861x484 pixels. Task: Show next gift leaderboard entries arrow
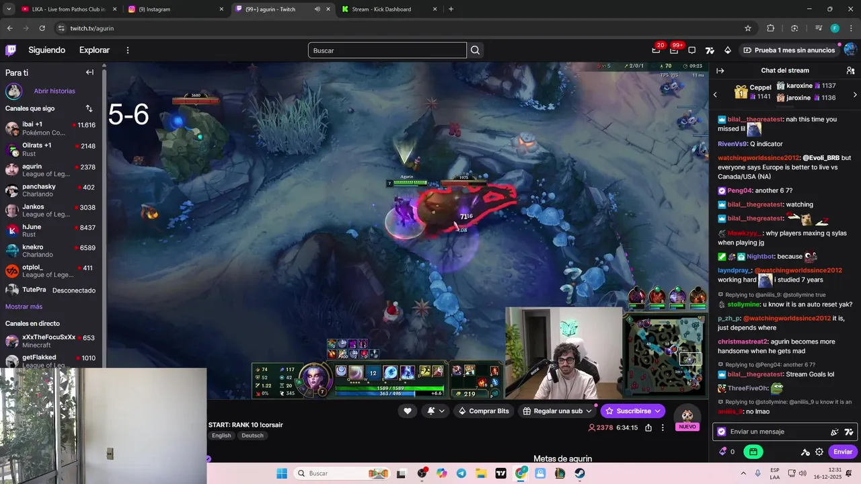click(855, 95)
